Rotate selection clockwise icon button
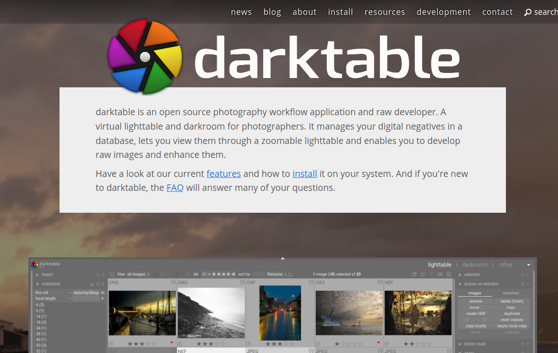The image size is (558, 353). click(485, 320)
